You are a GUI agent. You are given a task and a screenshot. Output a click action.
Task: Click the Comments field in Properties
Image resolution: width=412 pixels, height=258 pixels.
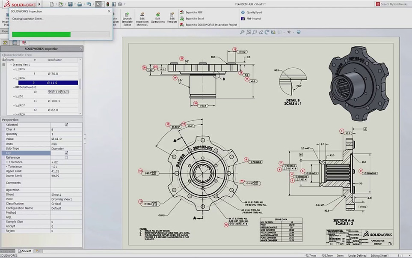(x=66, y=183)
